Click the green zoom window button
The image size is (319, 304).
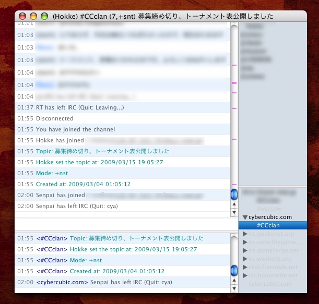tap(44, 16)
